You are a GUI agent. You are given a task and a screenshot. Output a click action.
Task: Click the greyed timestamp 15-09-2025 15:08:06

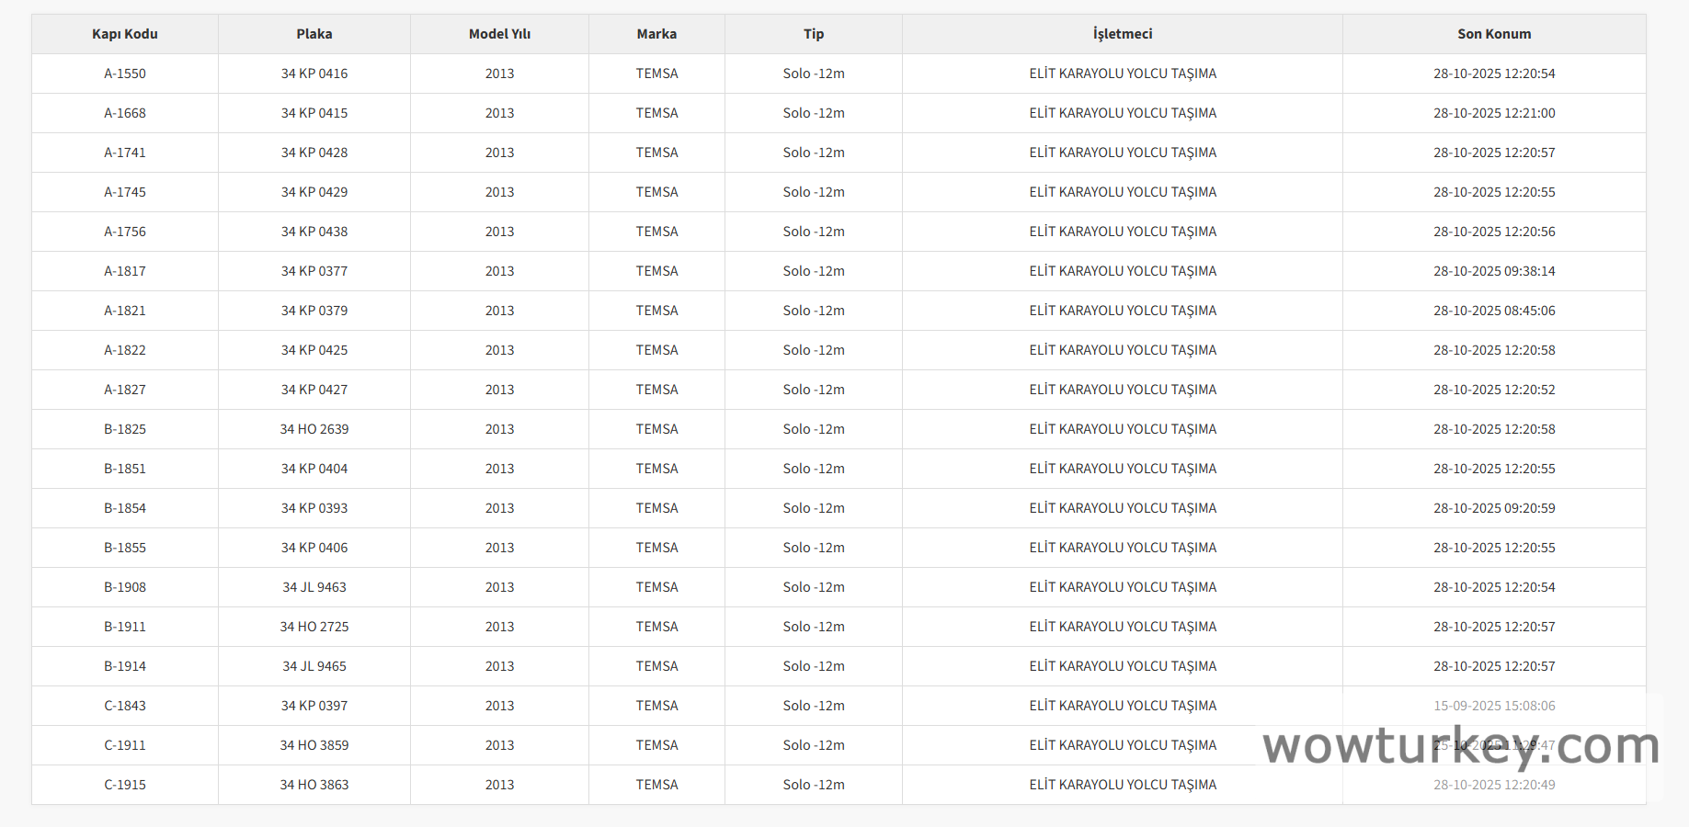tap(1494, 706)
